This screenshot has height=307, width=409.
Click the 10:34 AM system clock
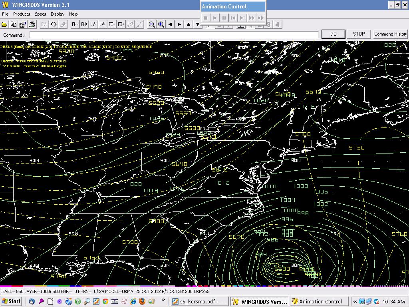click(393, 301)
